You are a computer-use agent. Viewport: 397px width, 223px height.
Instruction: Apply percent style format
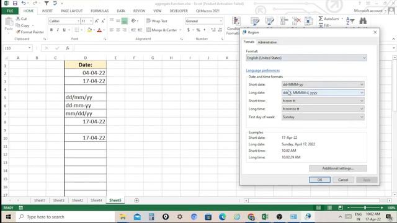coord(198,30)
